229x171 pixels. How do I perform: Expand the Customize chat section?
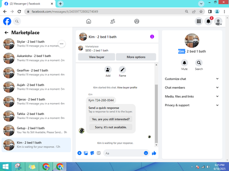click(x=192, y=79)
